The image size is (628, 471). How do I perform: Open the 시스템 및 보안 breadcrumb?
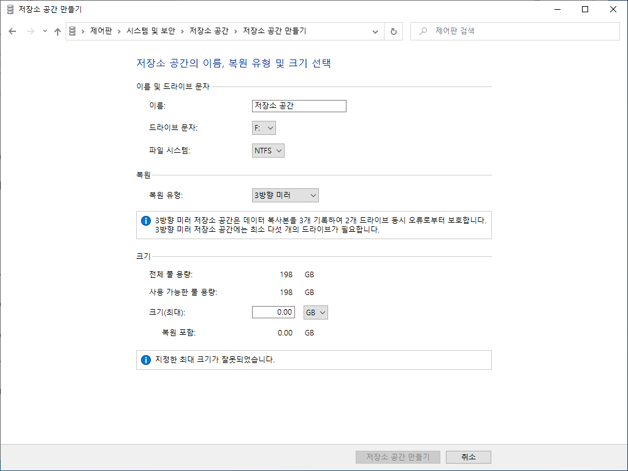[151, 31]
